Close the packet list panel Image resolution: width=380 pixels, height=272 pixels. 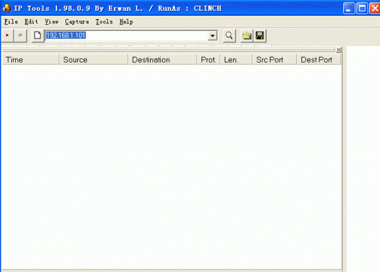coord(339,50)
